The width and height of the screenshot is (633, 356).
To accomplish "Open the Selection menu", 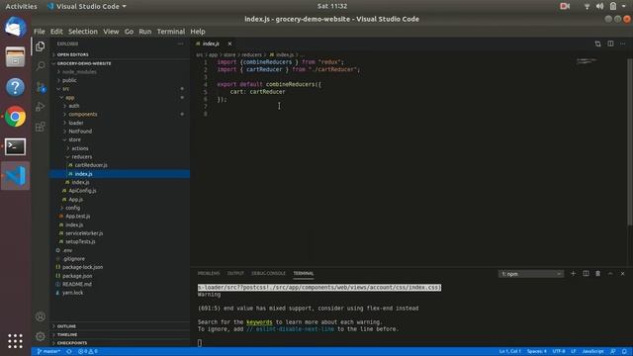I will coord(83,32).
